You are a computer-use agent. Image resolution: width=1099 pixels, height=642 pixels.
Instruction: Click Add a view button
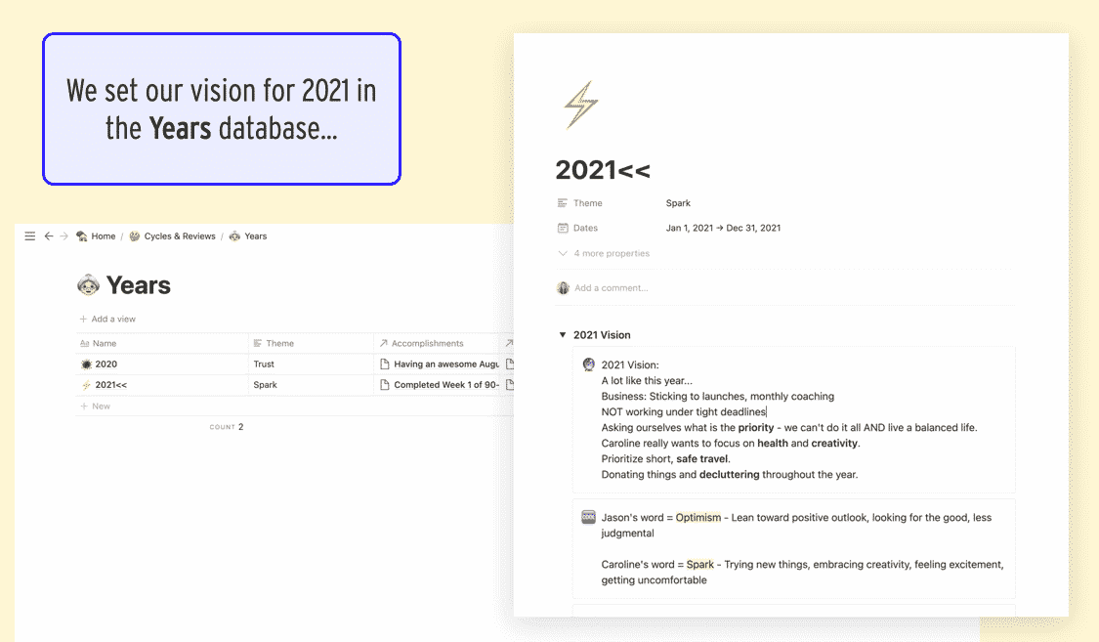point(107,319)
